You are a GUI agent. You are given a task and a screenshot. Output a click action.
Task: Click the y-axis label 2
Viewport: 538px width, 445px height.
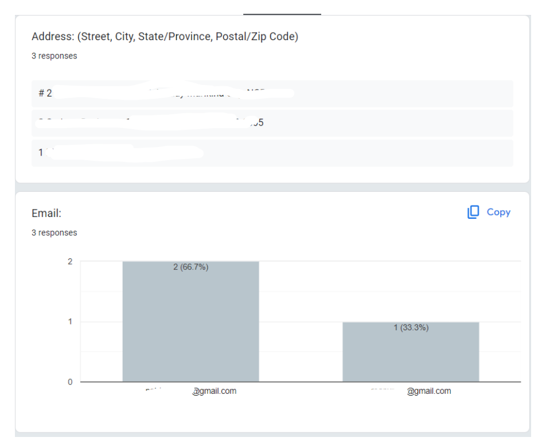coord(70,262)
